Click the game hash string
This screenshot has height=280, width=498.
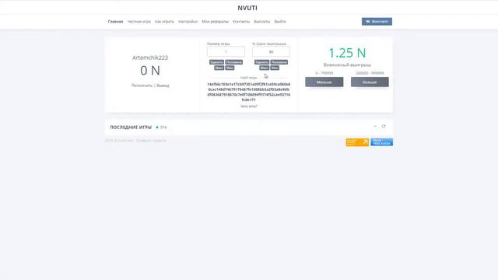[x=249, y=92]
